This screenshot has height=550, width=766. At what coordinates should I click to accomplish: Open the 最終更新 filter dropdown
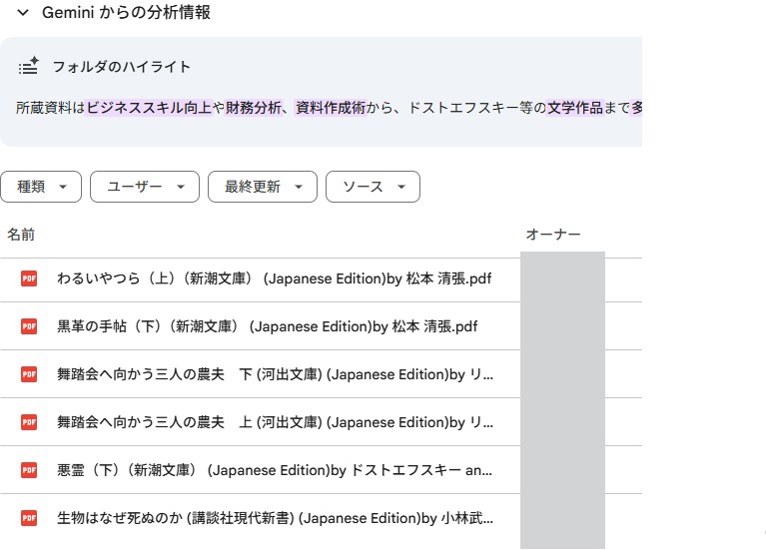pyautogui.click(x=263, y=187)
